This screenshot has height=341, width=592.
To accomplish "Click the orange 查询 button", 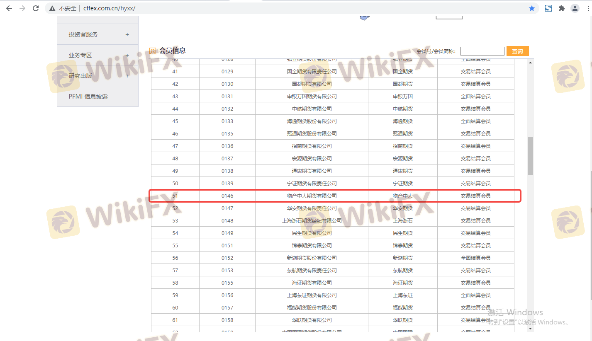I will [517, 51].
